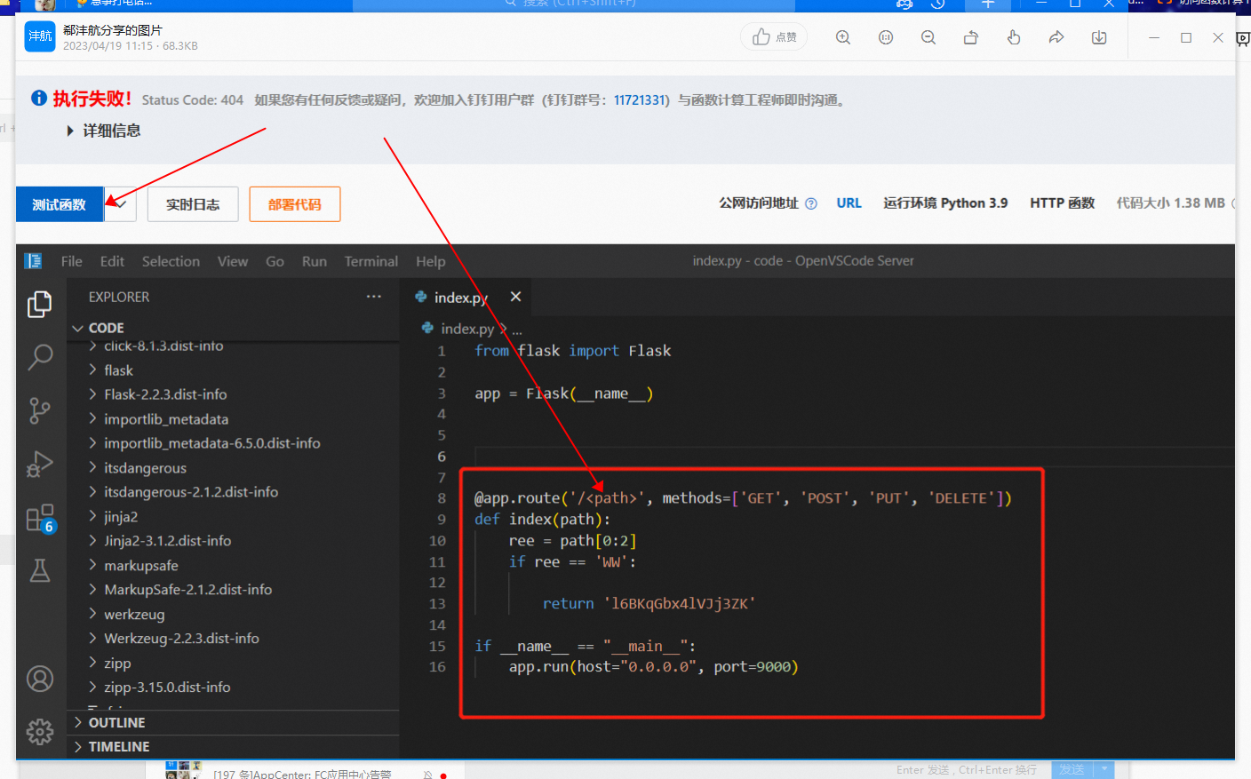Open Run and Debug icon
Image resolution: width=1251 pixels, height=779 pixels.
point(40,464)
